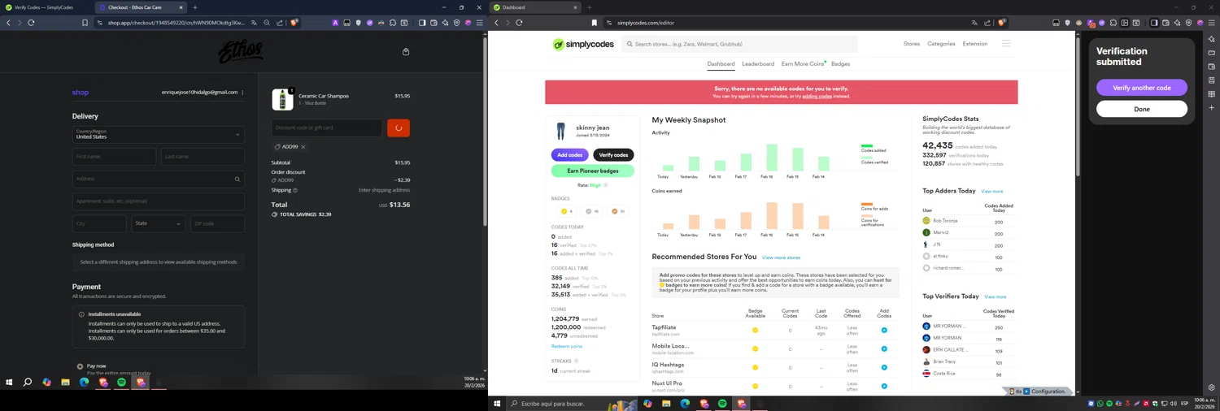Open Stores menu in SimplyCodes header
Viewport: 1220px width, 411px height.
(x=912, y=44)
